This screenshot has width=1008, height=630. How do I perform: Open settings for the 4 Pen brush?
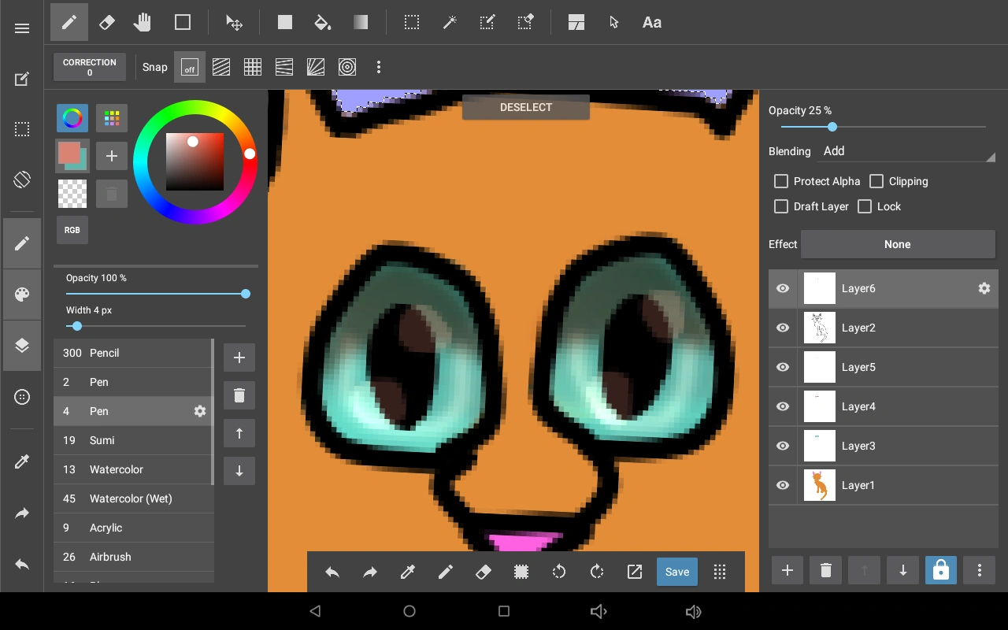pos(200,411)
